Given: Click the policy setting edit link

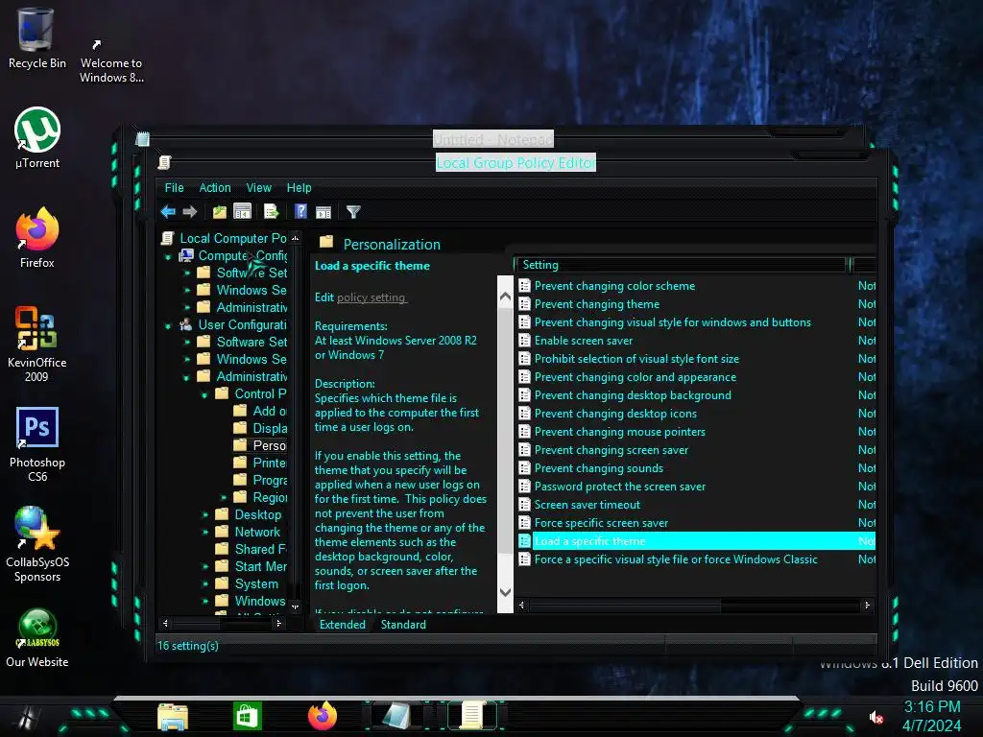Looking at the screenshot, I should 372,297.
